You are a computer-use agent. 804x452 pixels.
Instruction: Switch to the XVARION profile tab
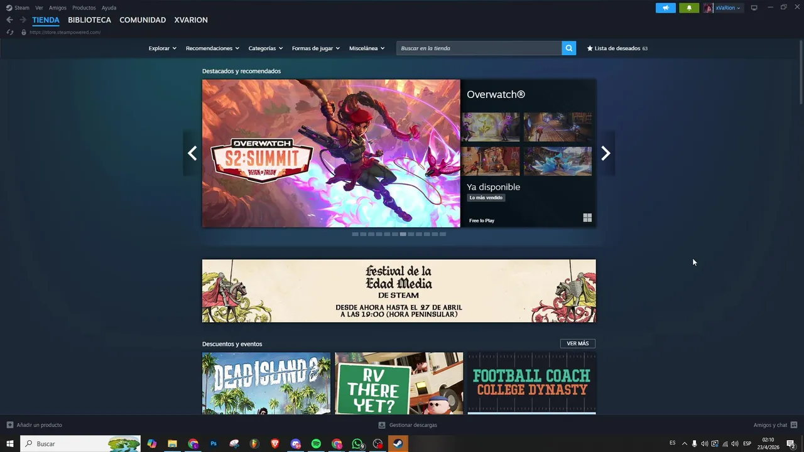point(191,20)
